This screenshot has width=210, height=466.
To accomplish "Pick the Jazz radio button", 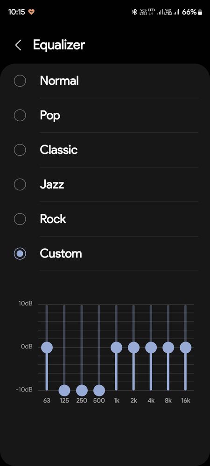I will (20, 185).
